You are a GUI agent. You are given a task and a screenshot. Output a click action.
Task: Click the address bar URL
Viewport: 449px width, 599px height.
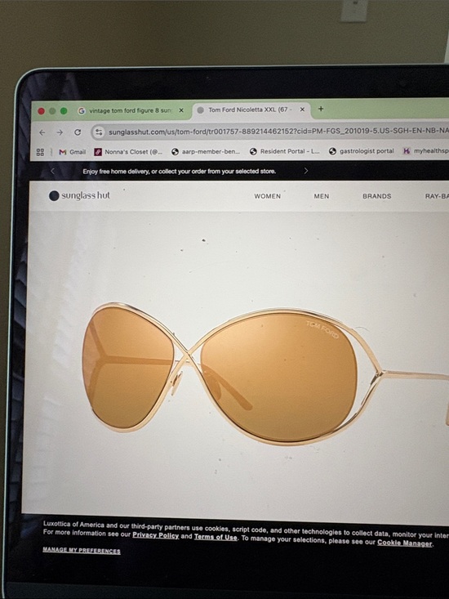click(x=278, y=132)
